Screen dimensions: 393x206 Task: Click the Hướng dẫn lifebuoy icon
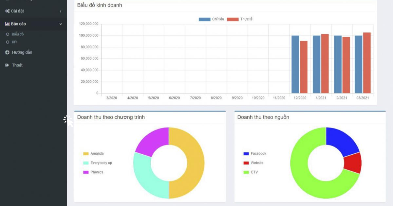click(x=7, y=52)
